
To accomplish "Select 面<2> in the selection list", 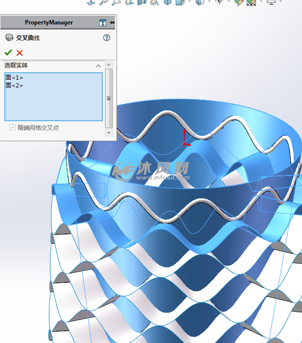I will coord(14,86).
